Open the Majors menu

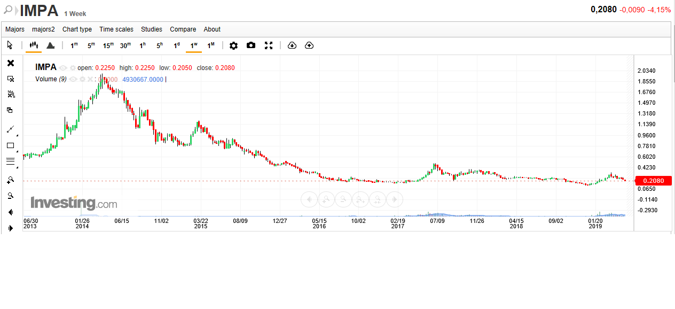(x=15, y=29)
